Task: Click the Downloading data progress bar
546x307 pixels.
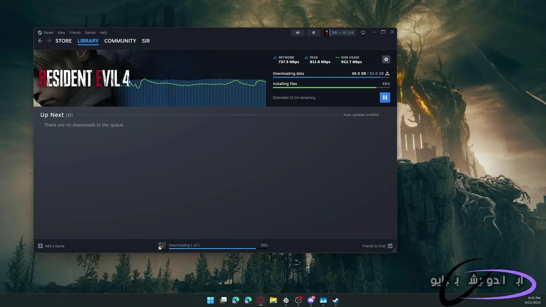Action: (331, 77)
